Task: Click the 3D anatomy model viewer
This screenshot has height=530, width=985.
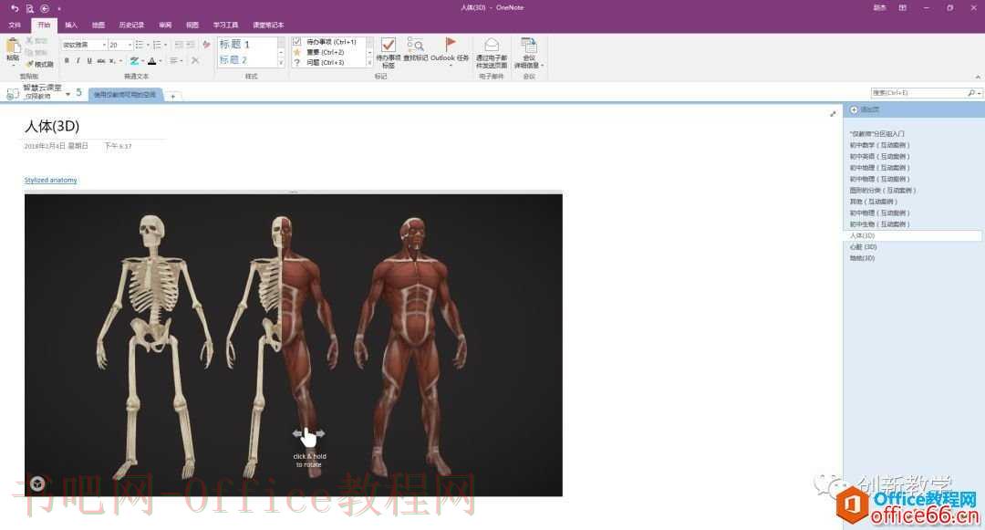Action: pos(294,345)
